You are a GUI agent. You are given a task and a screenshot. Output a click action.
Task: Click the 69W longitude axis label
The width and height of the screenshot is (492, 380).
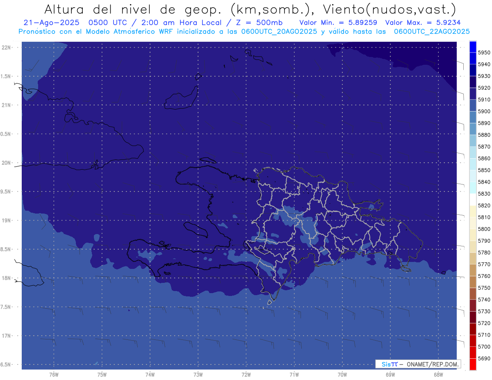(x=390, y=374)
